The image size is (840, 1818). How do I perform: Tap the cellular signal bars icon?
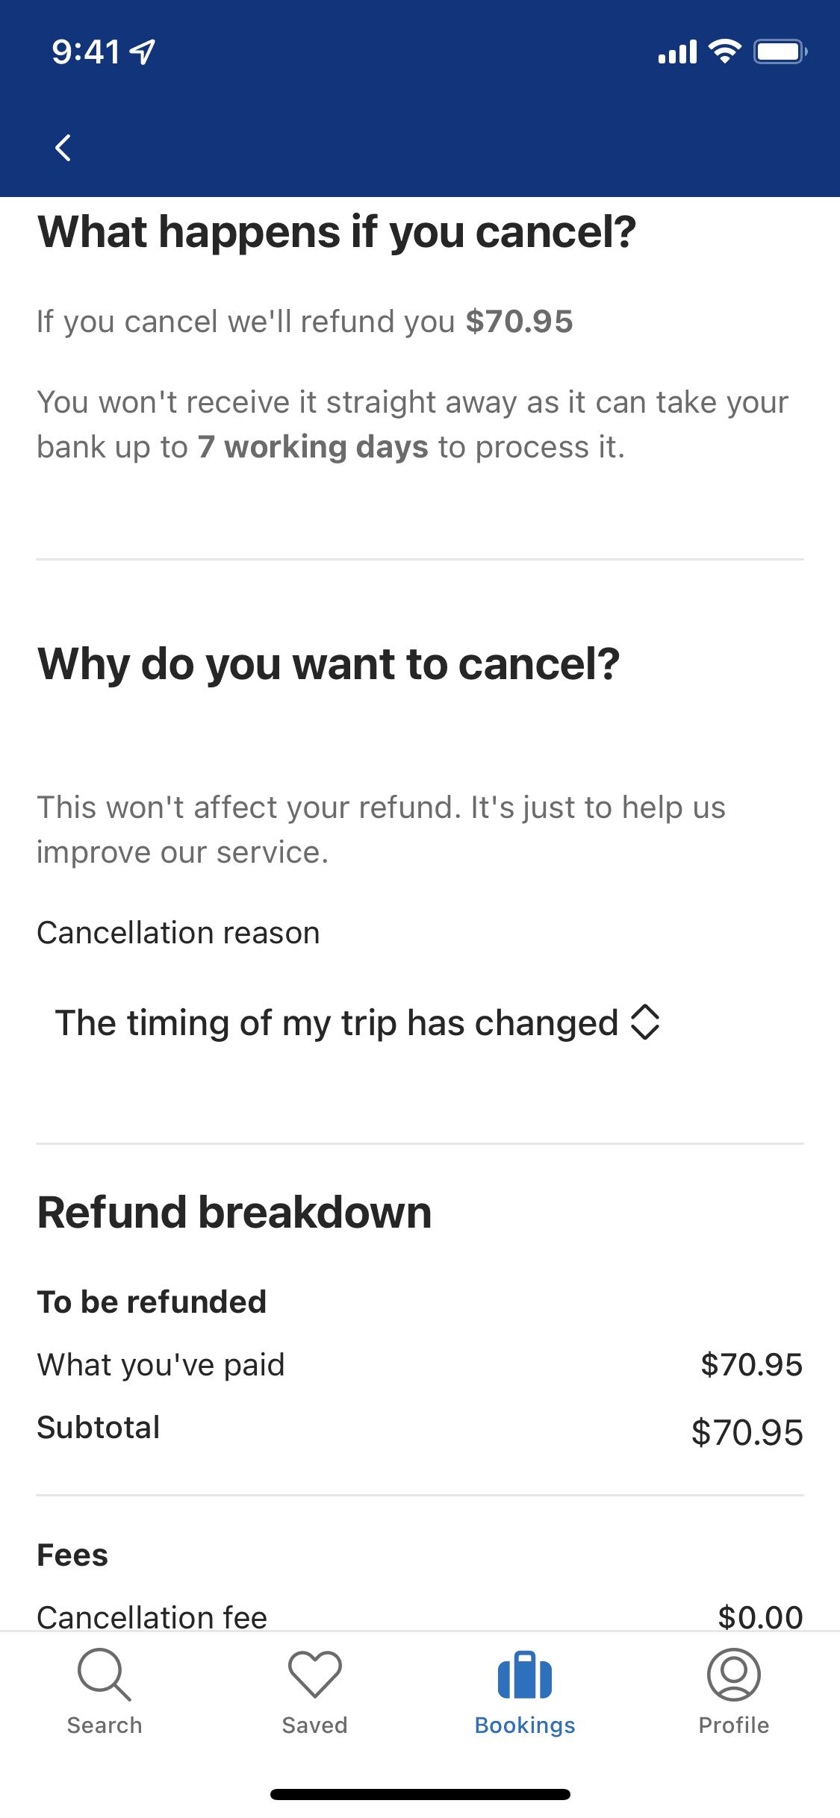pyautogui.click(x=677, y=52)
